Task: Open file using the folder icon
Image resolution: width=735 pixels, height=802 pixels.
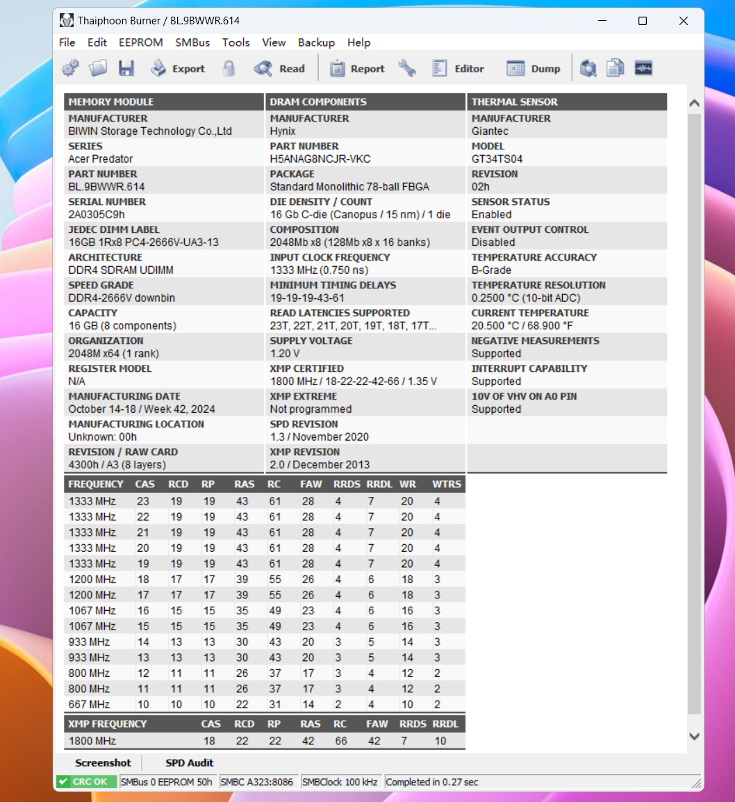Action: click(x=98, y=68)
